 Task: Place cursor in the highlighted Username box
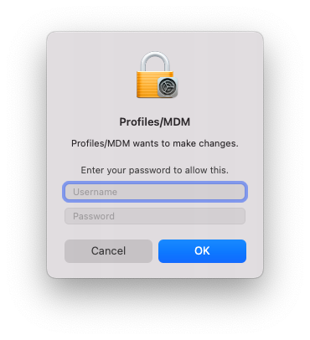(x=155, y=192)
